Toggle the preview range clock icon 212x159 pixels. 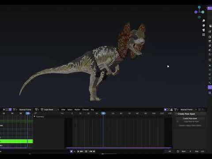point(178,151)
